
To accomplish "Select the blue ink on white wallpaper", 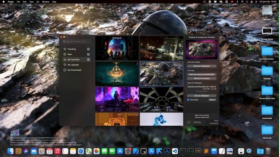I will point(161,119).
